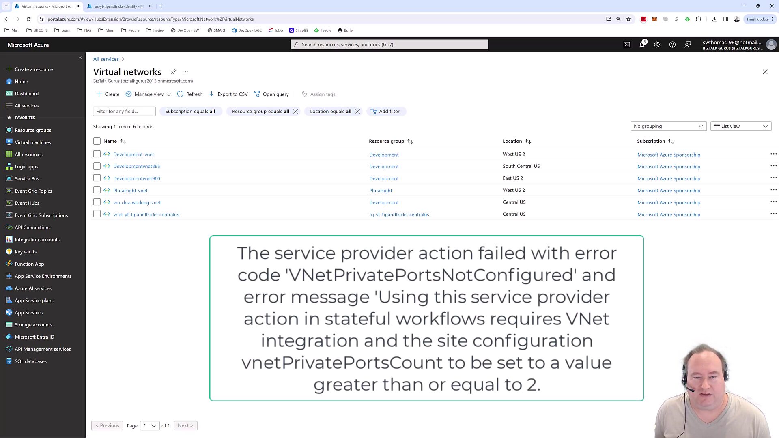Image resolution: width=779 pixels, height=438 pixels.
Task: Tick the select-all checkbox in the header
Action: [x=97, y=141]
